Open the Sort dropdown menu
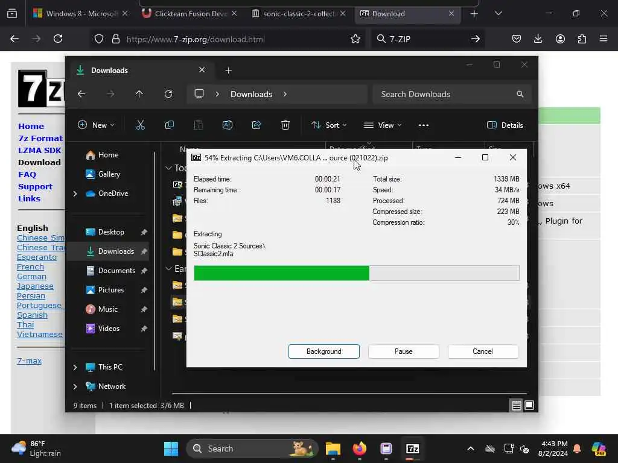The width and height of the screenshot is (618, 463). pyautogui.click(x=329, y=125)
